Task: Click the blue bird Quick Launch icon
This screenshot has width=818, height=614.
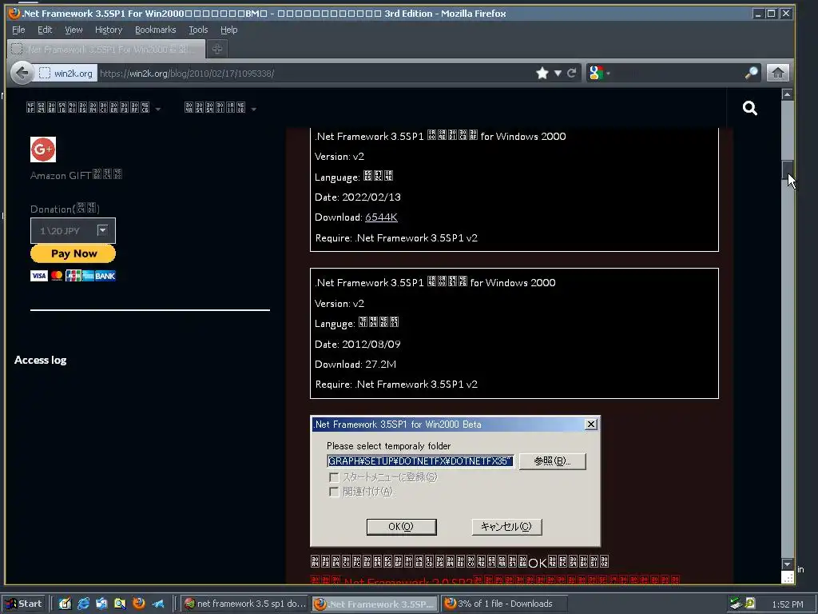Action: coord(158,604)
